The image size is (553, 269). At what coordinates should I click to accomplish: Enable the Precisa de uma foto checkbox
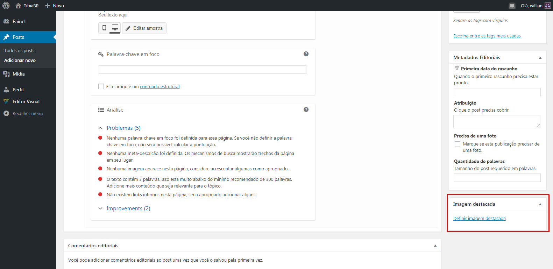point(457,144)
